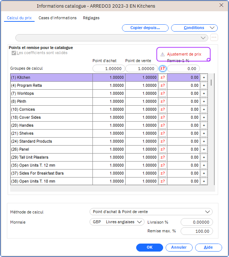This screenshot has width=229, height=257.
Task: Toggle 'Les coefficients sont validés' checkbox
Action: 14,53
